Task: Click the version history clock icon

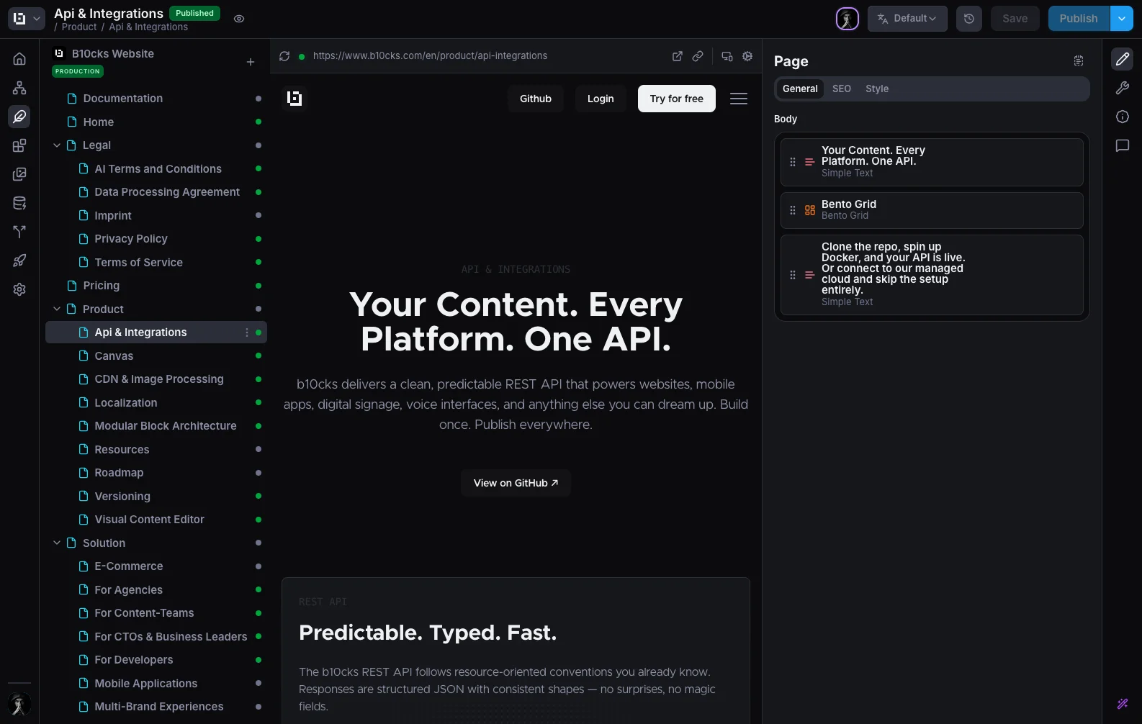Action: tap(968, 19)
